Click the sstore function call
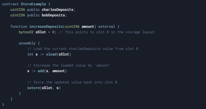 (33, 88)
